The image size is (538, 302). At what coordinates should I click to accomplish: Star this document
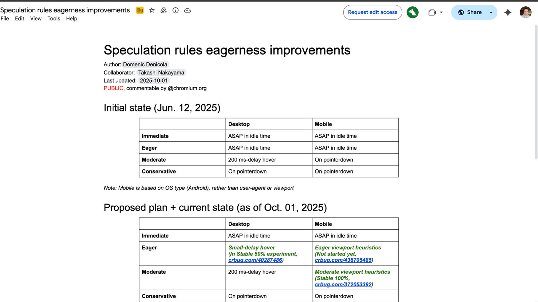click(152, 10)
